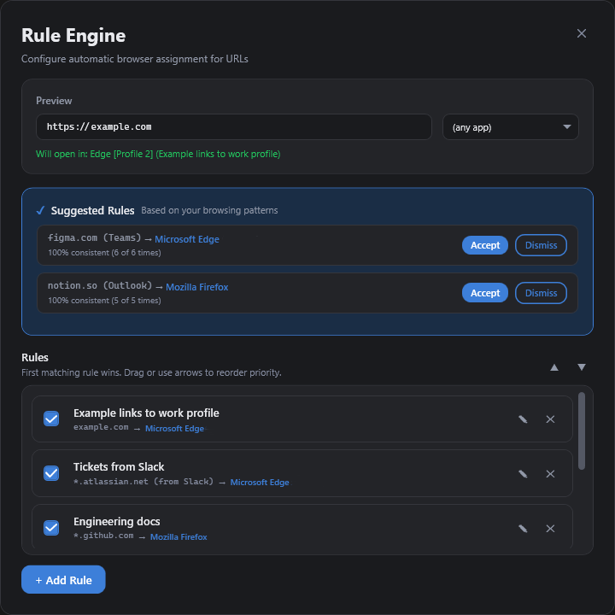Open the (any app) dropdown

tap(510, 126)
